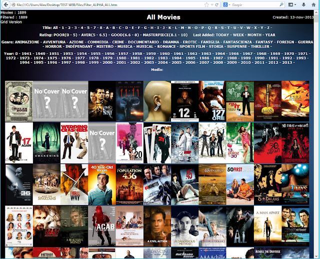This screenshot has width=320, height=259.
Task: Filter by genre THRILLER
Action: [260, 46]
